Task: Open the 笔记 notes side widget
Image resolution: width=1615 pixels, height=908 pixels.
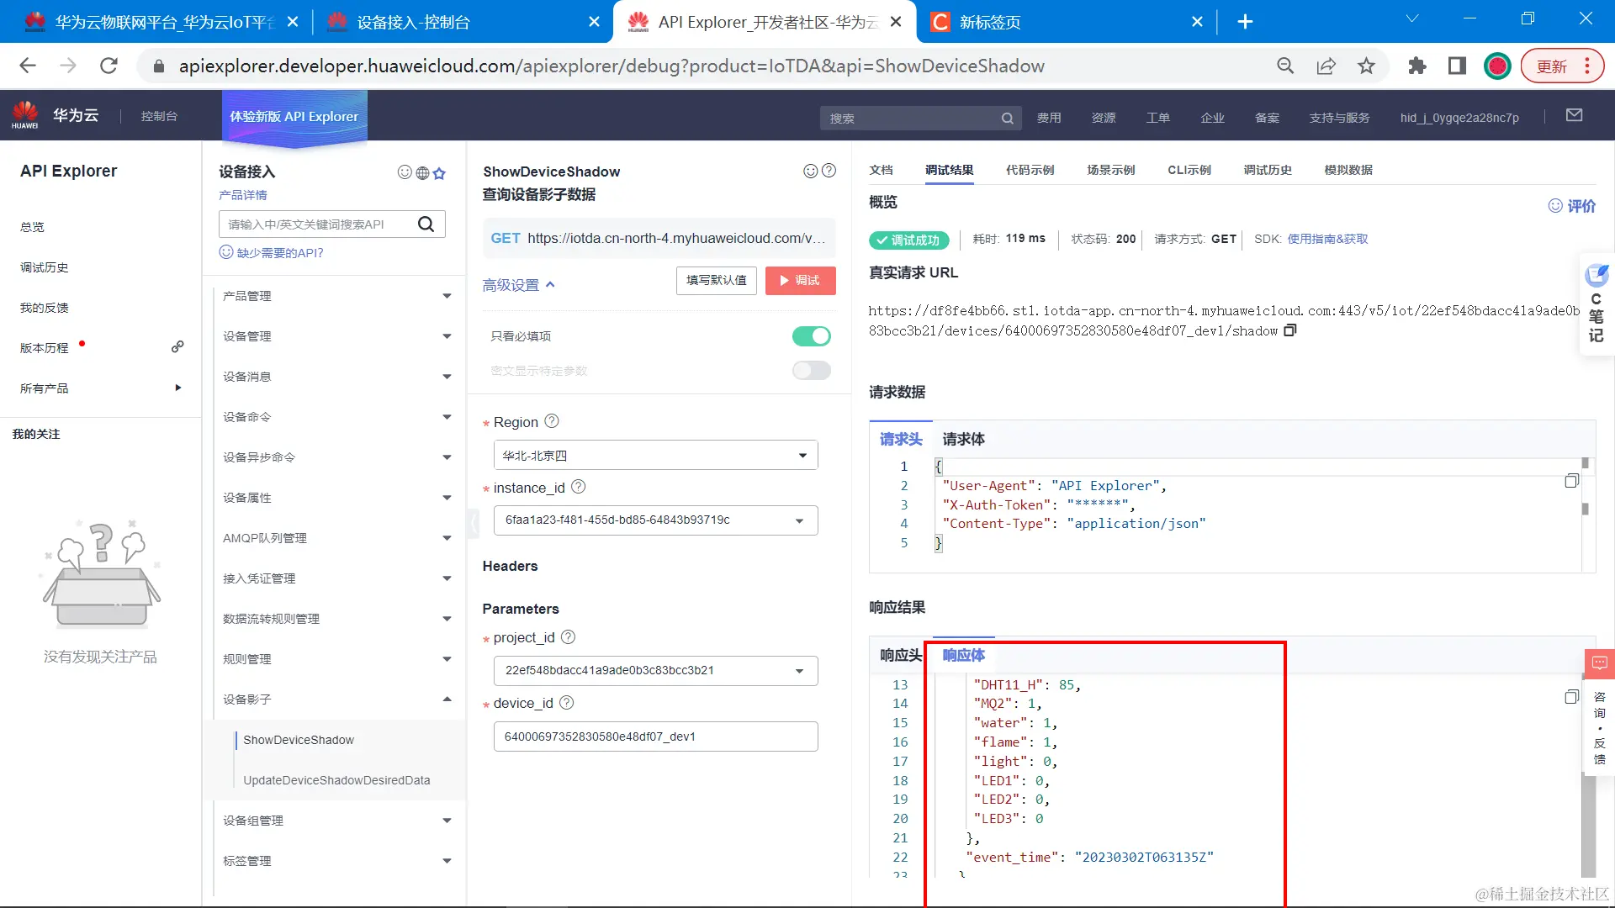Action: point(1596,304)
